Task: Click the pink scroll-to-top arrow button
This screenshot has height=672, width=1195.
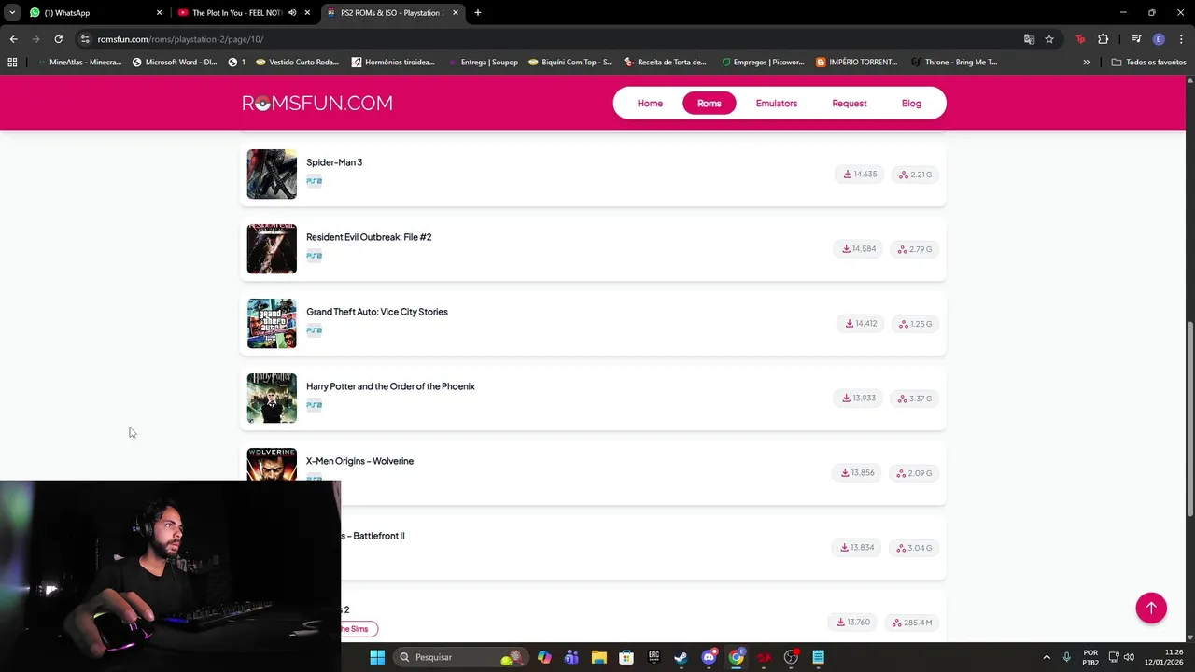Action: click(1151, 608)
